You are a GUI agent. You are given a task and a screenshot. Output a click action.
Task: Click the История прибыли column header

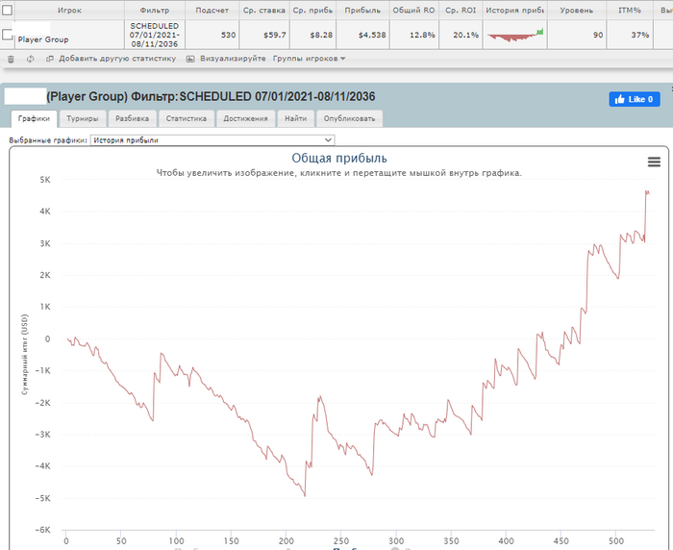click(515, 10)
